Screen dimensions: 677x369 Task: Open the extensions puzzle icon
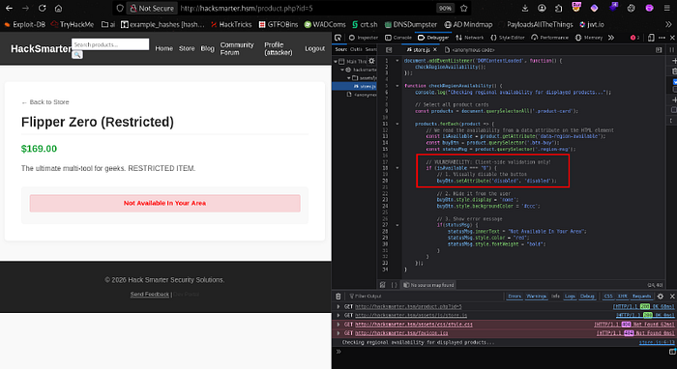[558, 8]
